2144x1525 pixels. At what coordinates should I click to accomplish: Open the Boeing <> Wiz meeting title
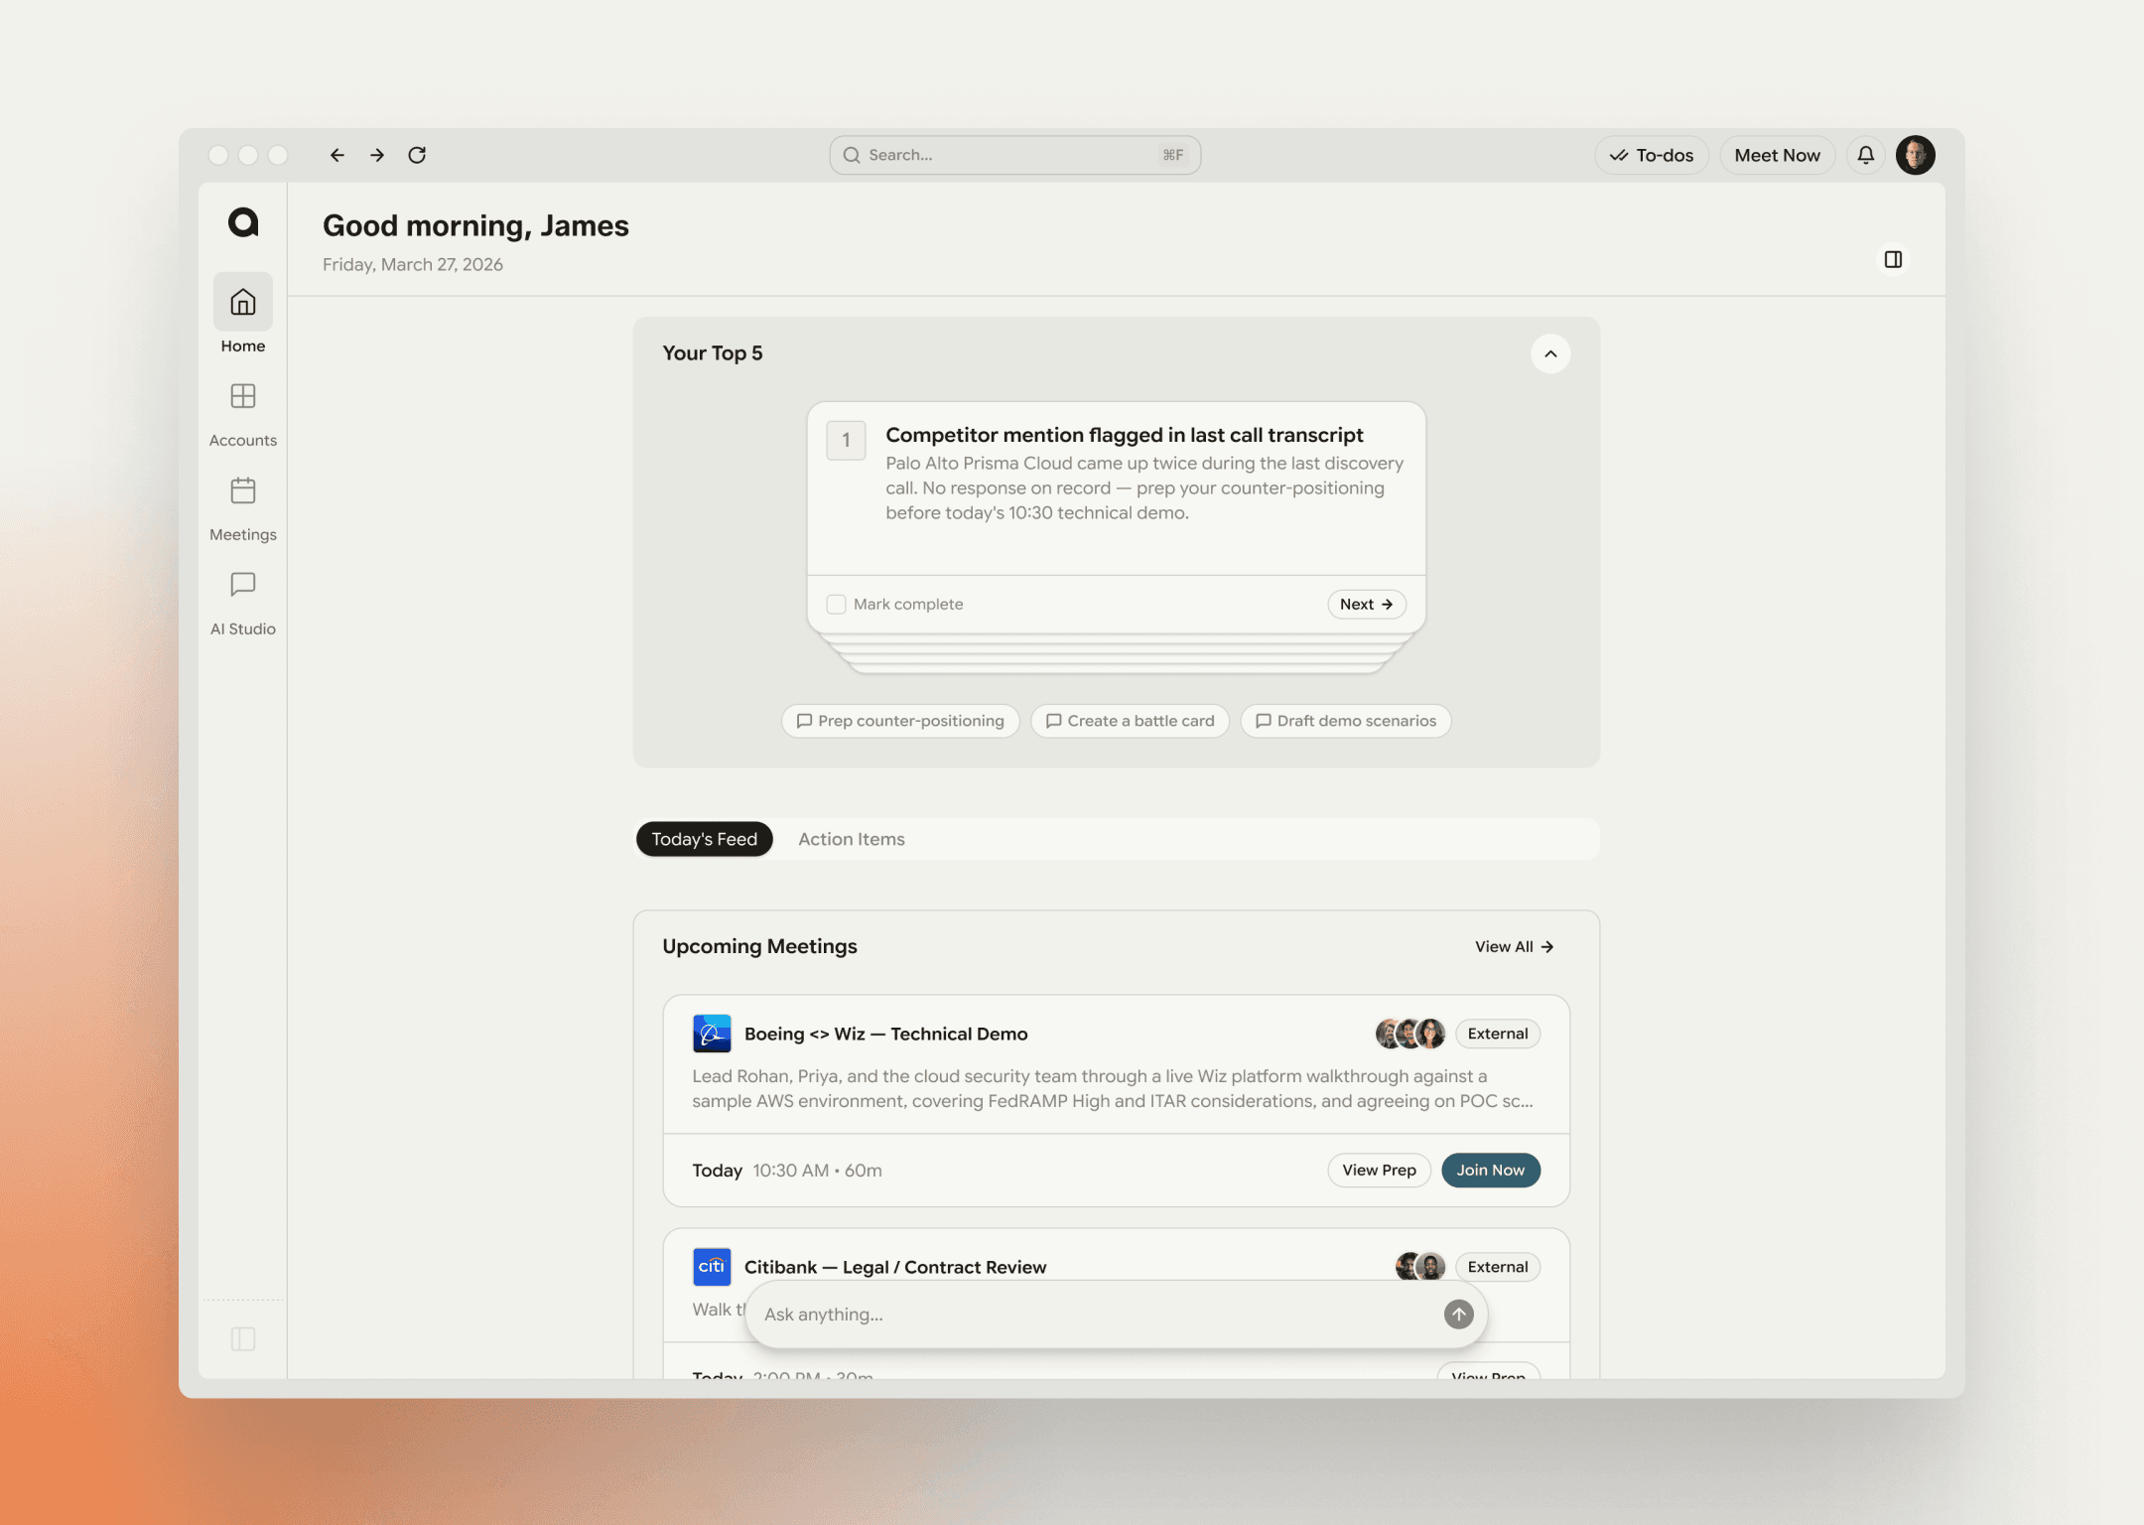pyautogui.click(x=886, y=1034)
